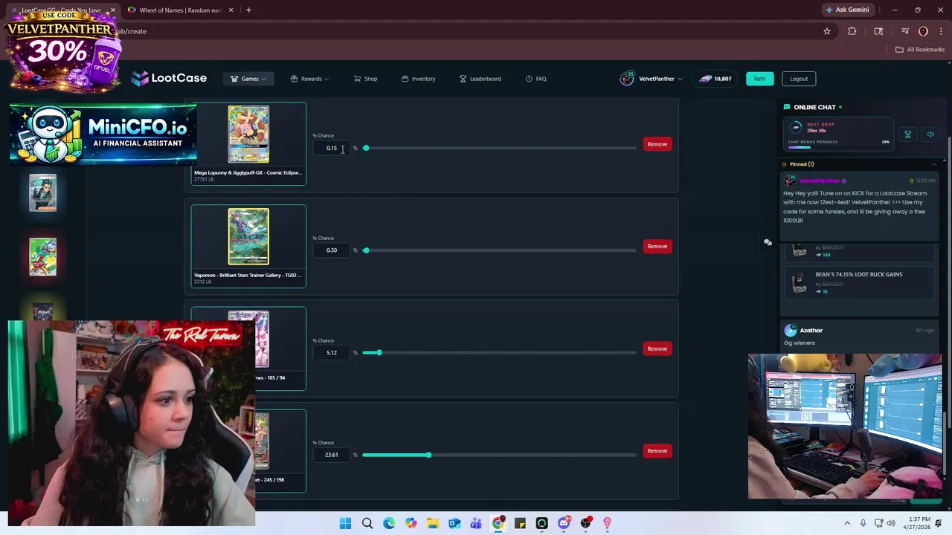Open Sticky Notes from the taskbar

tap(520, 523)
